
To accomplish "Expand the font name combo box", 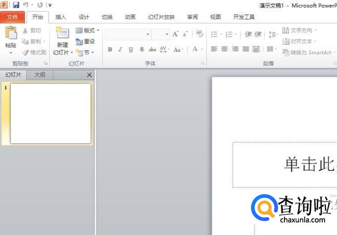I will [147, 35].
